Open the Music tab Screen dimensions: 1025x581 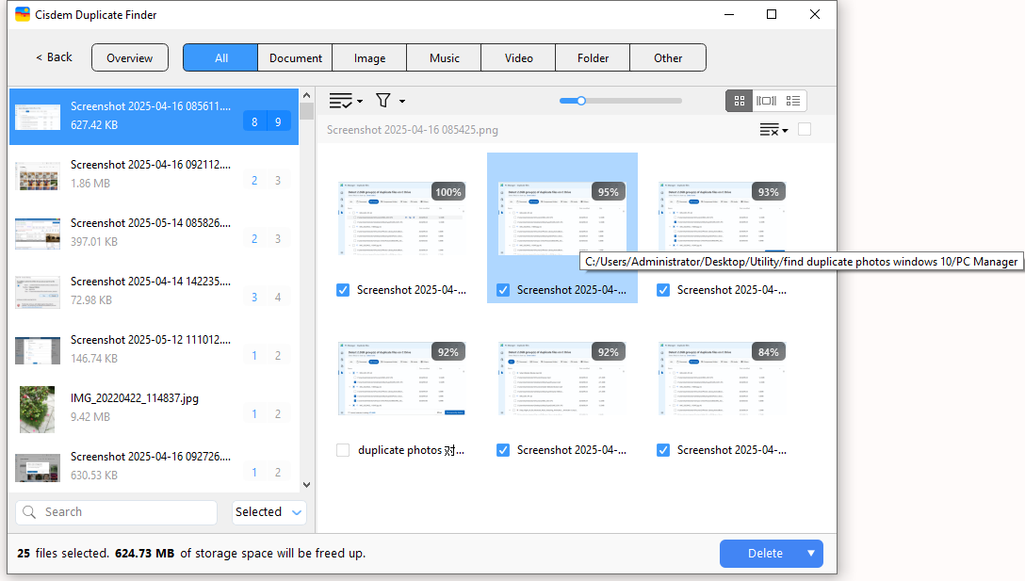coord(444,57)
